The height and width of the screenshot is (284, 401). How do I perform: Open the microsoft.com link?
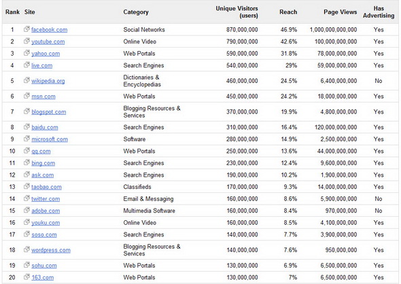[50, 139]
